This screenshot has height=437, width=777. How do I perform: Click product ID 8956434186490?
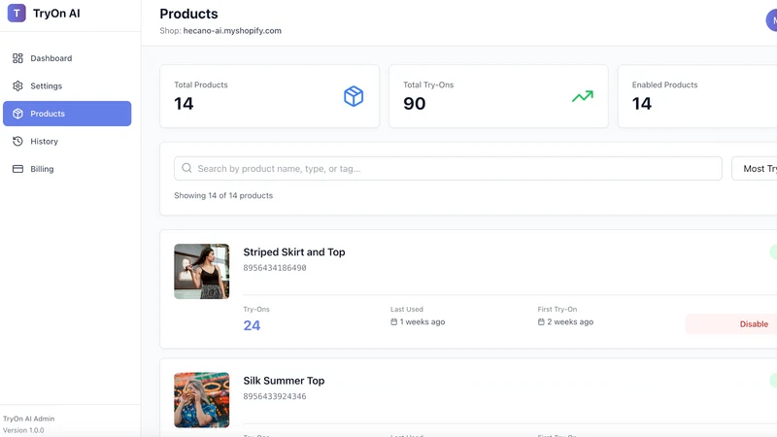click(275, 268)
